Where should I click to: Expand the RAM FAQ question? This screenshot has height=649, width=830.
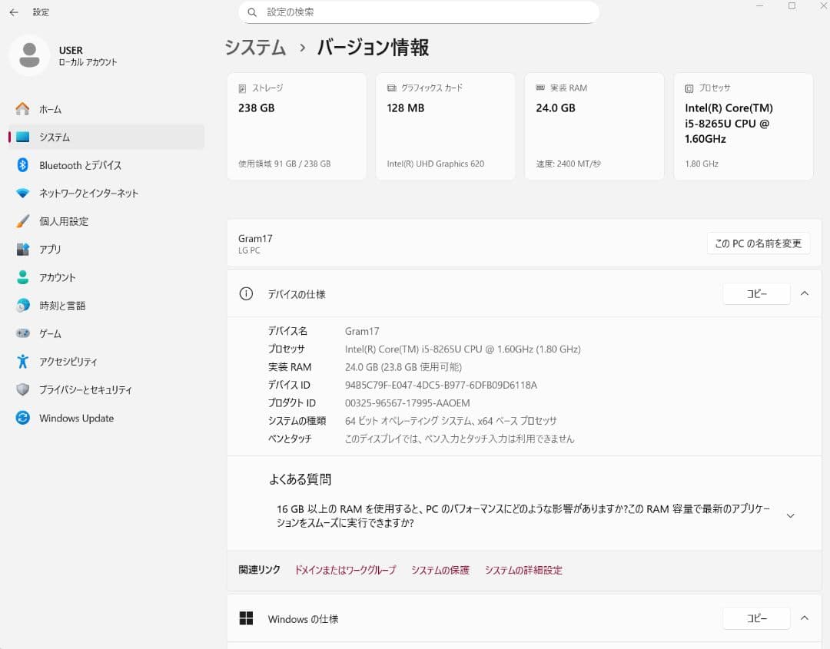click(x=790, y=515)
